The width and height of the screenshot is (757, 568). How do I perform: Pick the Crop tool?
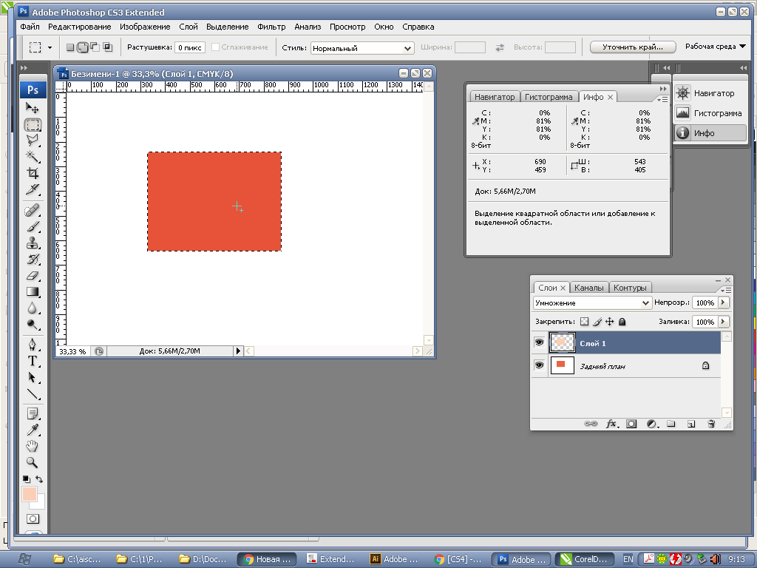click(33, 173)
